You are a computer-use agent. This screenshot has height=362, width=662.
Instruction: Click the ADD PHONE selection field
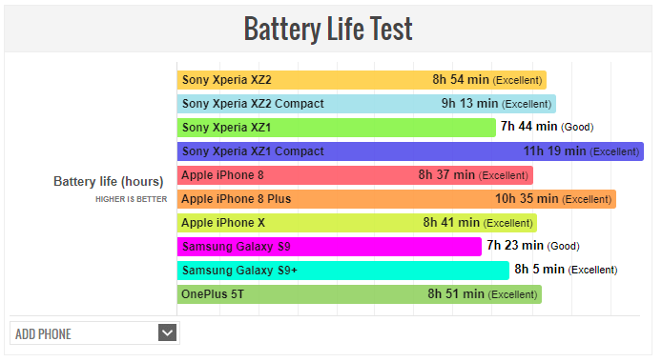94,333
